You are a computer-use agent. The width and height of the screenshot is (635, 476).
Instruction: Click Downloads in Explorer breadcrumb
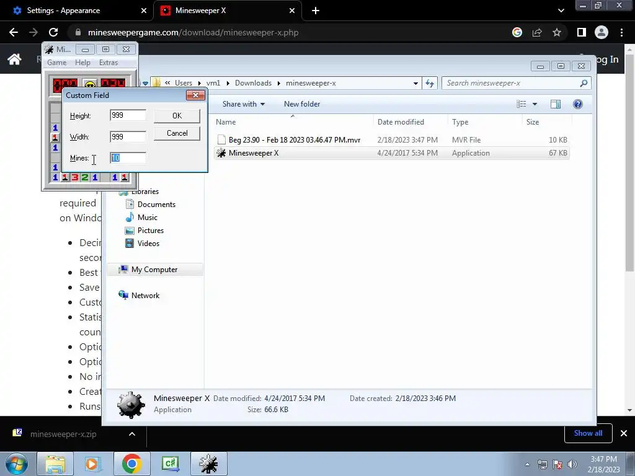pyautogui.click(x=253, y=83)
